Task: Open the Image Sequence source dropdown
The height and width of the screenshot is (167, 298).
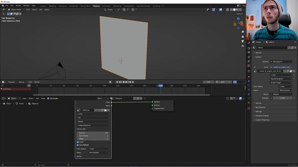Action: tap(93, 125)
